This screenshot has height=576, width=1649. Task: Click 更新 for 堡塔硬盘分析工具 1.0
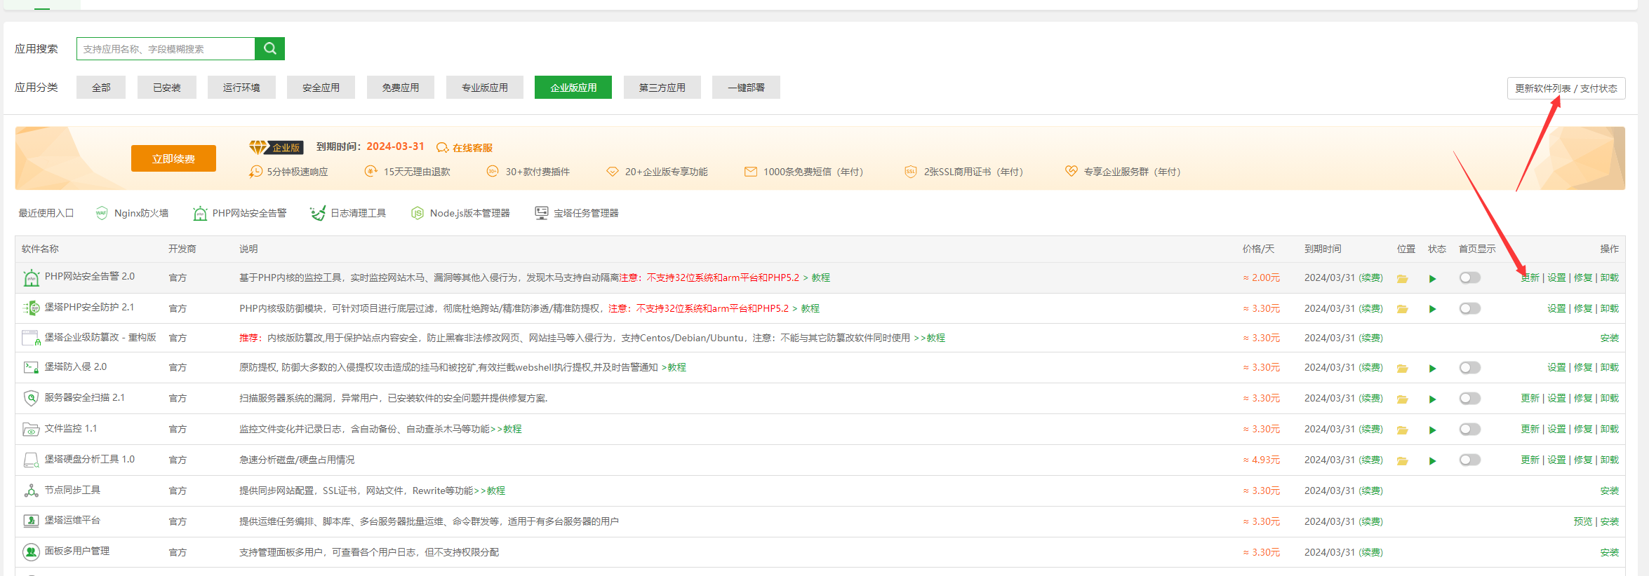[x=1530, y=460]
